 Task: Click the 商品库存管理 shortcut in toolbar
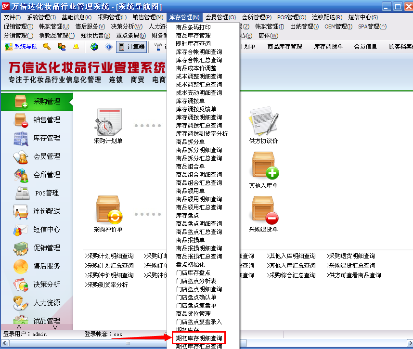point(285,47)
